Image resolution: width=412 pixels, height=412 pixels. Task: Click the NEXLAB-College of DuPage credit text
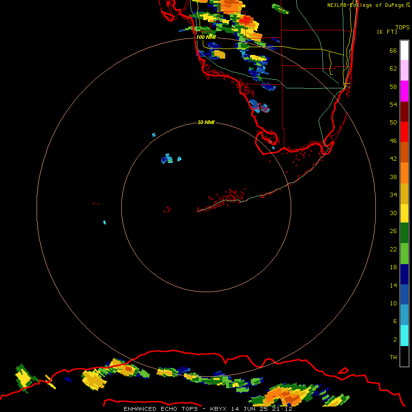(x=368, y=5)
